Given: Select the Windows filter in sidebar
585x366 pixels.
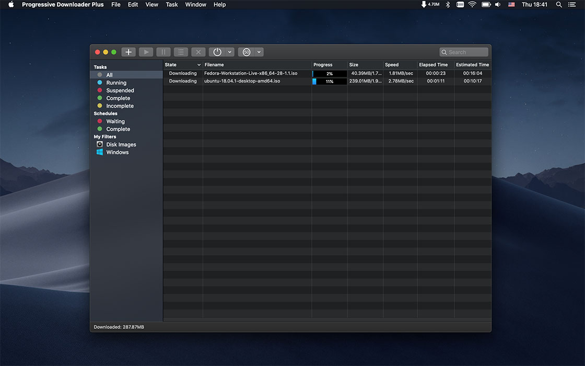Looking at the screenshot, I should pyautogui.click(x=117, y=153).
